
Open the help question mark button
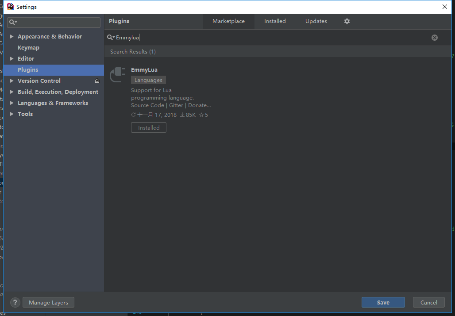(x=15, y=302)
